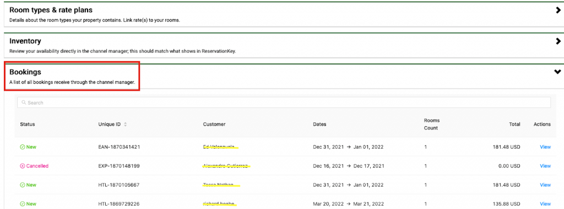This screenshot has height=209, width=564.
Task: View booking HTL-1870105667
Action: [545, 185]
